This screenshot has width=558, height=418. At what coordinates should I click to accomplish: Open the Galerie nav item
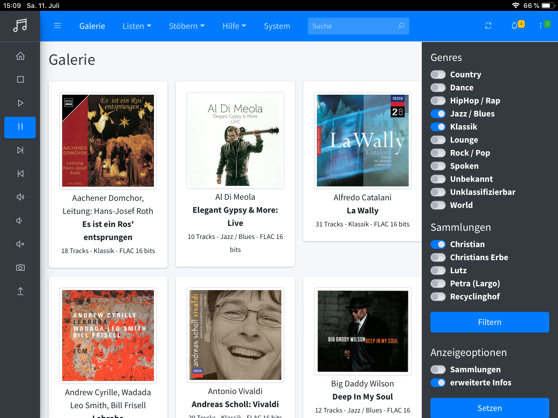[x=92, y=26]
